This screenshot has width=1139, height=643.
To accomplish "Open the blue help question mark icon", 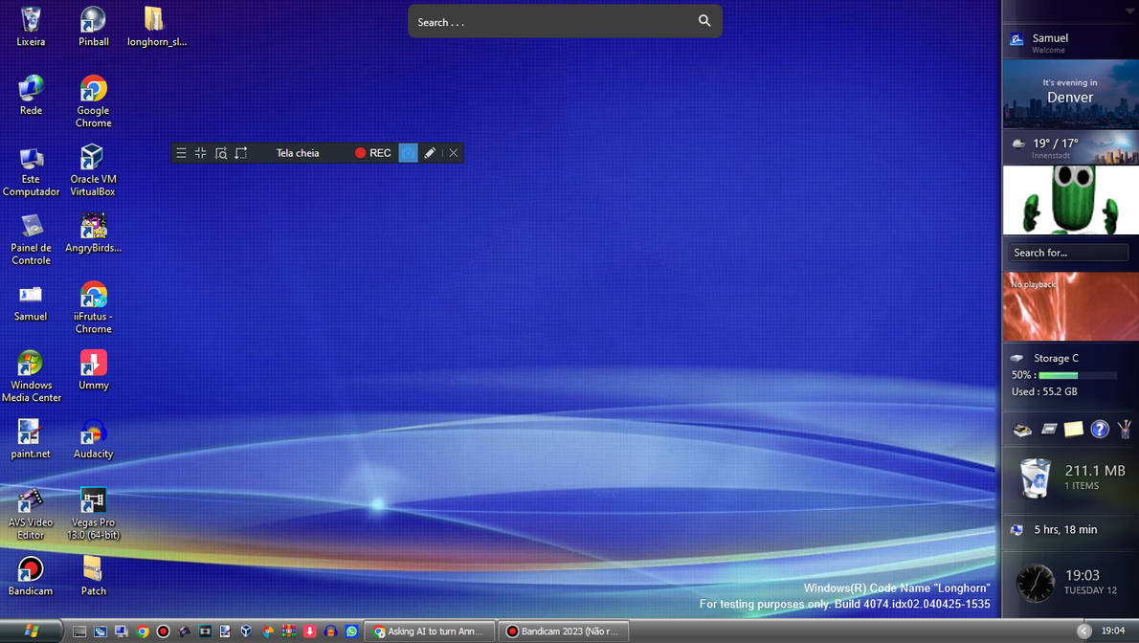I will point(1100,429).
